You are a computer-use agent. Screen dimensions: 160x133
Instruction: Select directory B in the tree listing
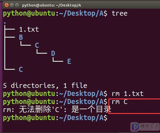tap(21, 37)
